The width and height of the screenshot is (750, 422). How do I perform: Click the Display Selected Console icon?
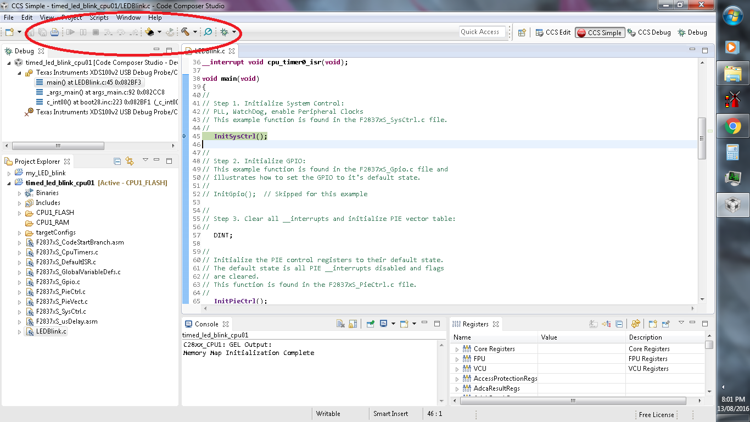[x=383, y=324]
